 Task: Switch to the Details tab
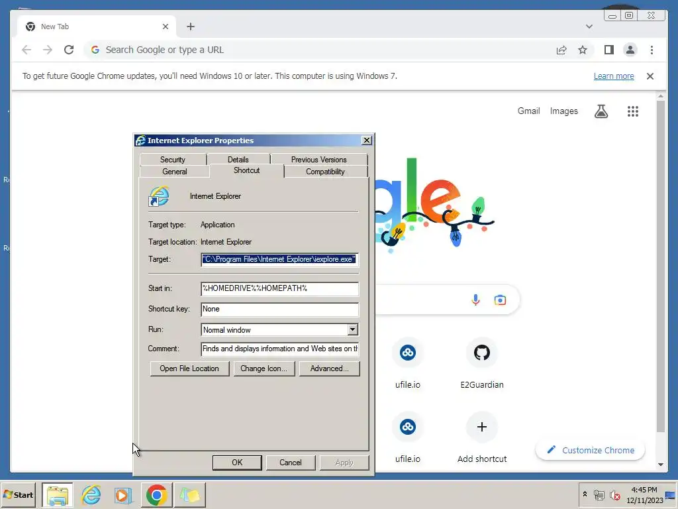click(x=238, y=159)
